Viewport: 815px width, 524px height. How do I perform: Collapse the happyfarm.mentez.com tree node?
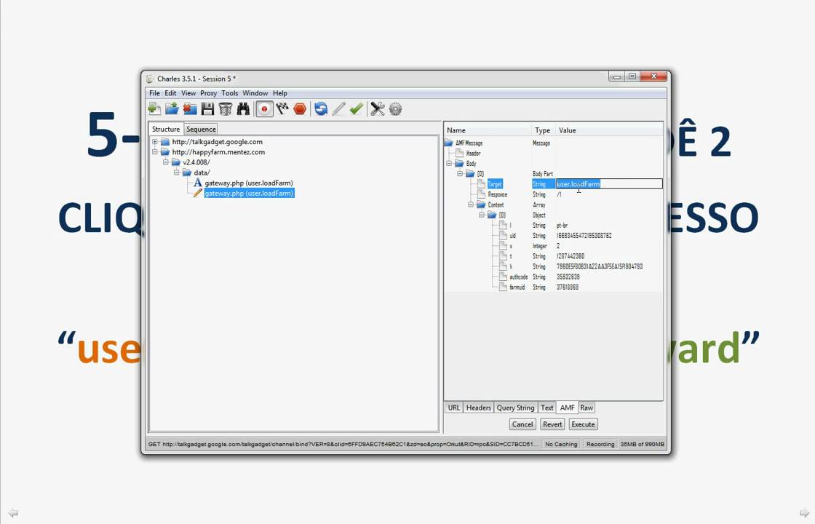(x=155, y=152)
